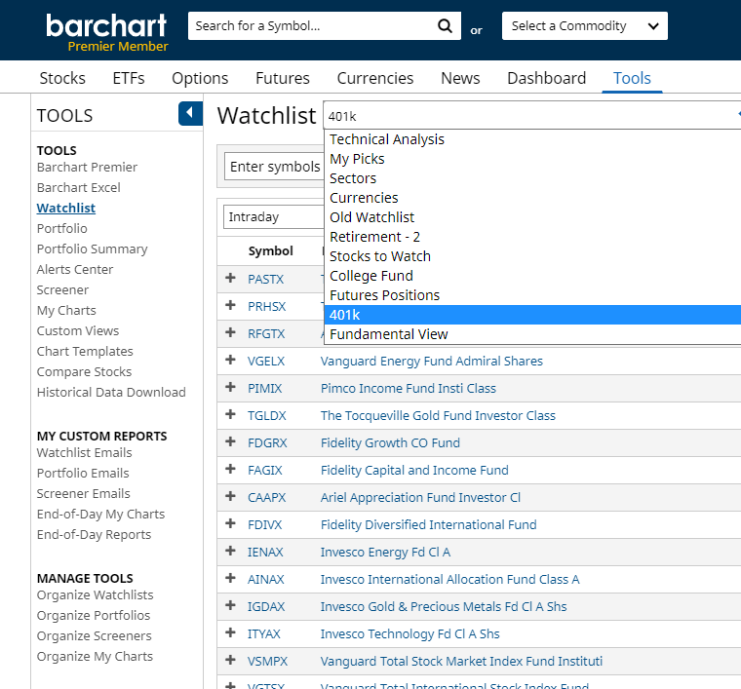Expand the VGELX row plus icon
The height and width of the screenshot is (689, 741).
pyautogui.click(x=231, y=361)
